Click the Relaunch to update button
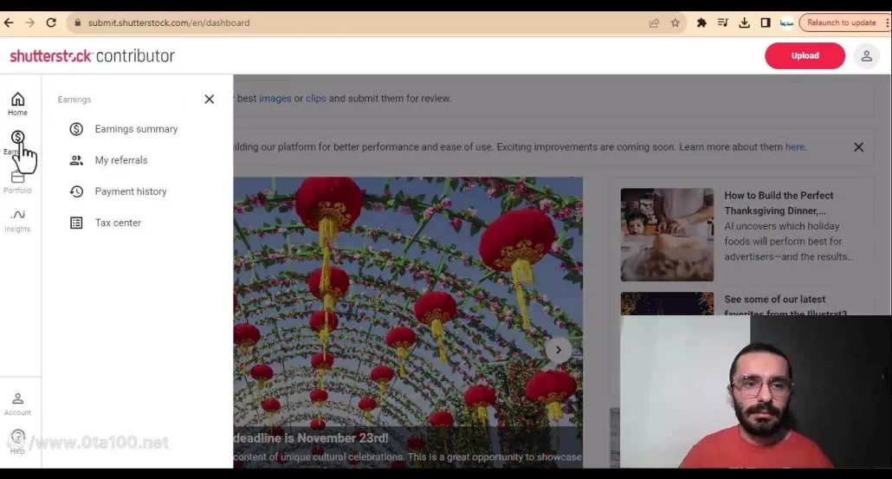 [x=841, y=23]
